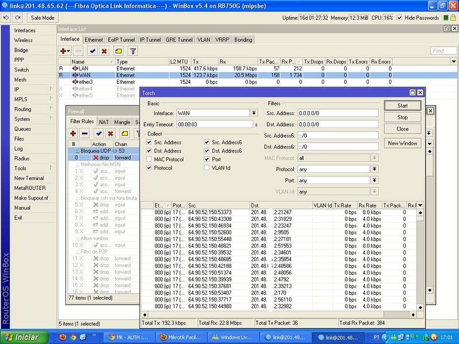Click the Src. Address filter input field
The image size is (459, 344).
tap(337, 113)
